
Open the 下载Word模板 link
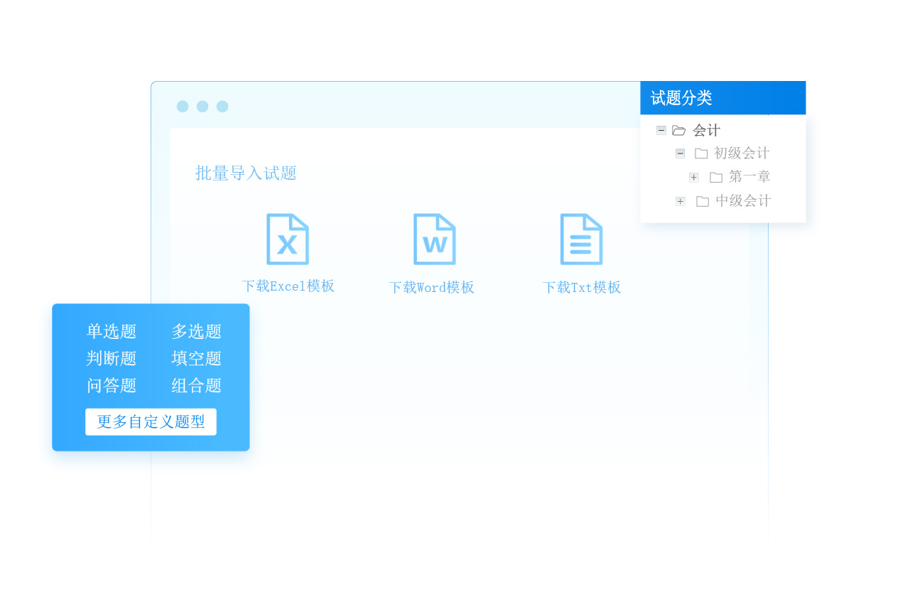[x=431, y=288]
